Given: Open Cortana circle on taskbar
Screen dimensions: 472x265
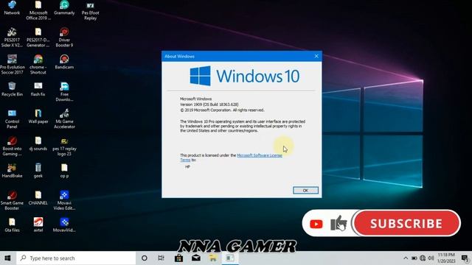Looking at the screenshot, I should pyautogui.click(x=145, y=258).
